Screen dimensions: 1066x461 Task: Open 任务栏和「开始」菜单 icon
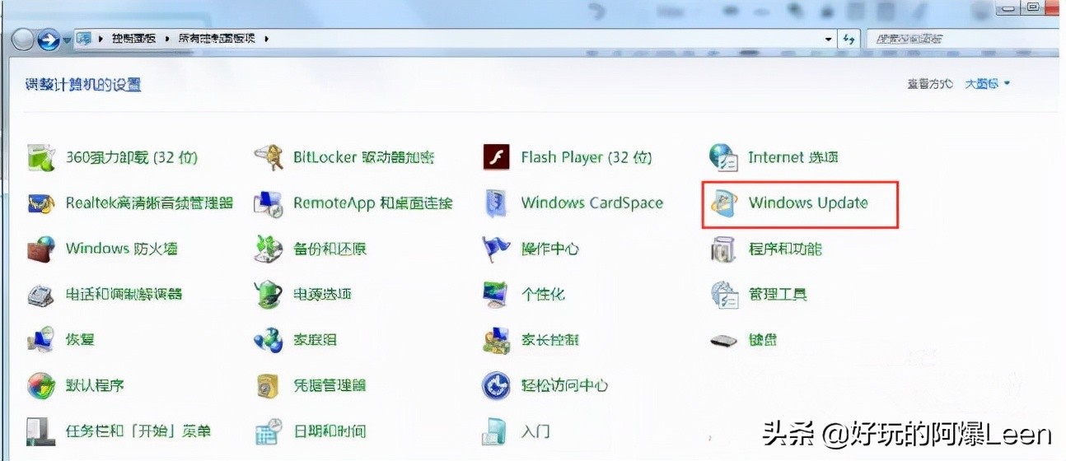pyautogui.click(x=41, y=431)
